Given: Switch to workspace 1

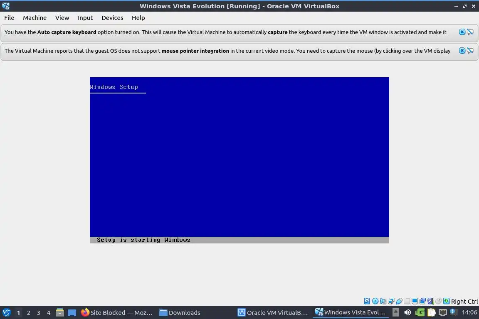Looking at the screenshot, I should [x=18, y=313].
